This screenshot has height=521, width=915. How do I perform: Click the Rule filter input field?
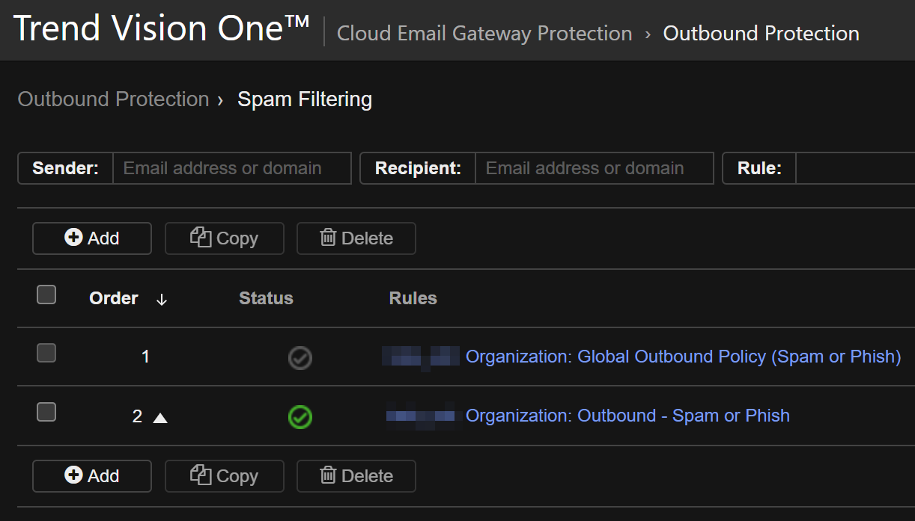[x=854, y=168]
